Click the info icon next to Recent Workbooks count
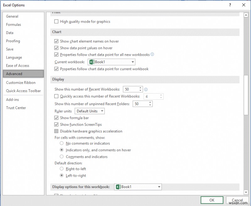 point(146,89)
